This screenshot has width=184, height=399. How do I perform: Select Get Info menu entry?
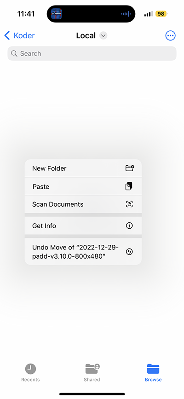click(x=83, y=226)
